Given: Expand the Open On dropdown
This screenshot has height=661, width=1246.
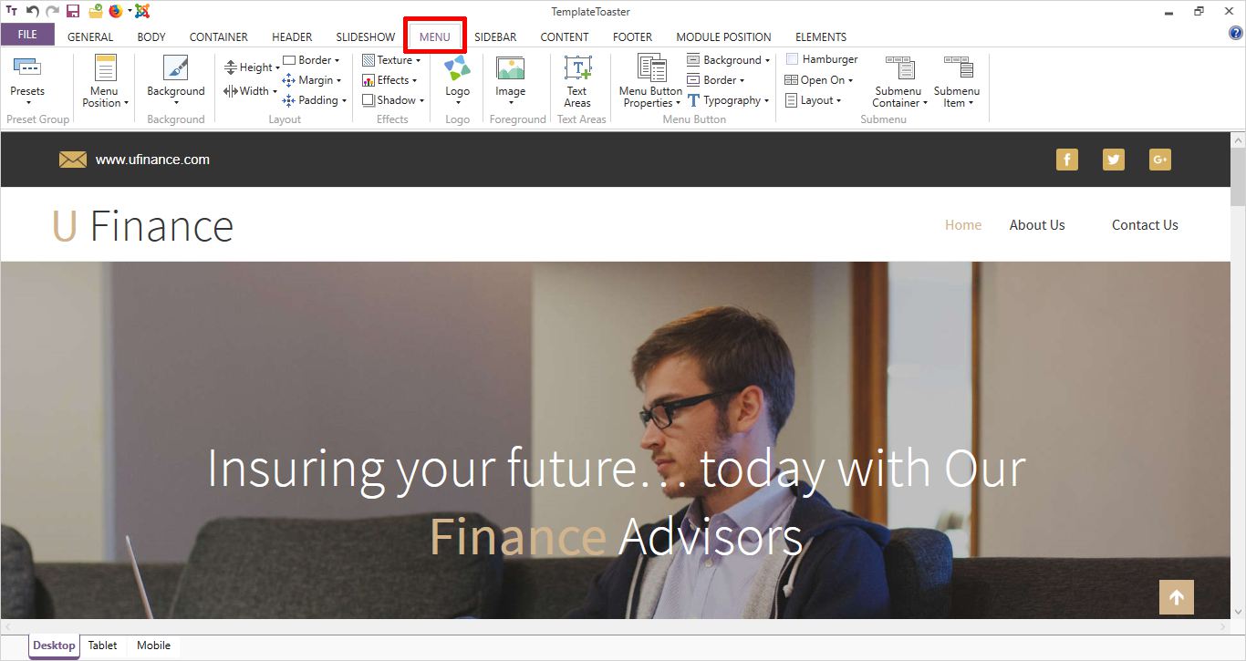Looking at the screenshot, I should 821,80.
